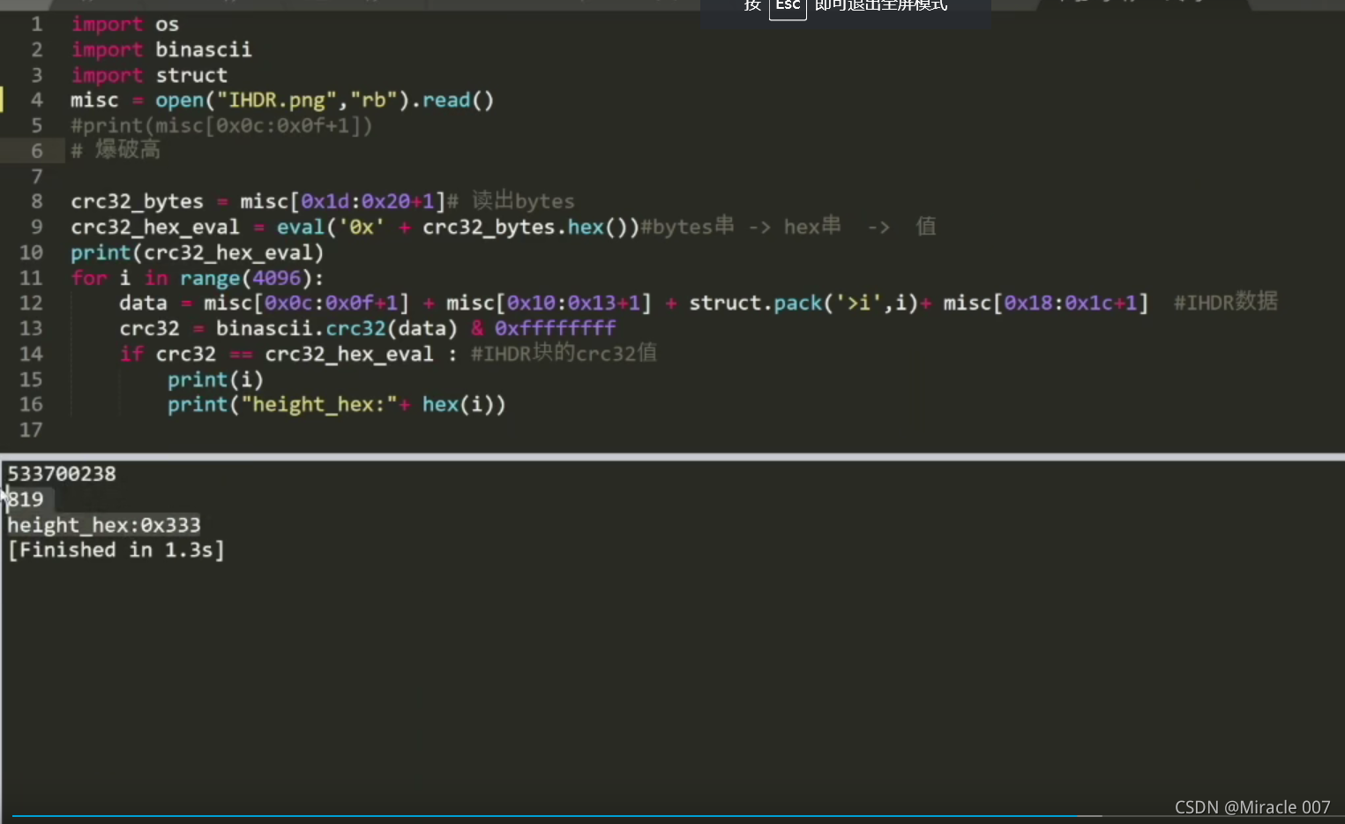Click the .read() call on line 4

(x=452, y=100)
